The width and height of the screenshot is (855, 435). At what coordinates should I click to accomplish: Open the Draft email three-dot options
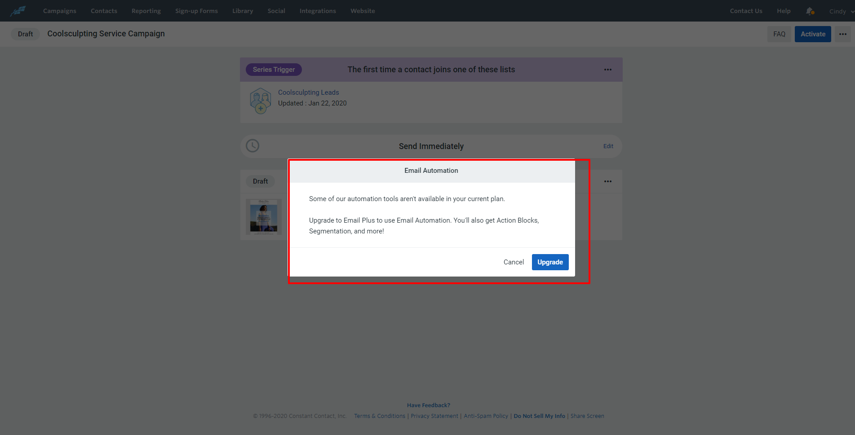[x=608, y=181]
